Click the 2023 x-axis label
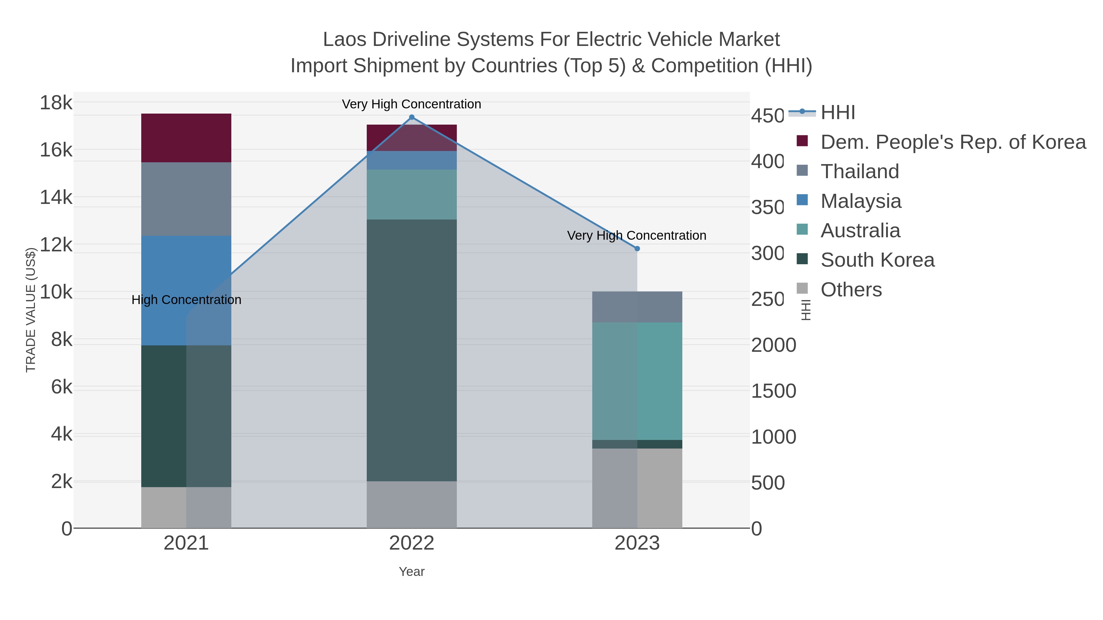This screenshot has height=620, width=1103. pyautogui.click(x=637, y=543)
